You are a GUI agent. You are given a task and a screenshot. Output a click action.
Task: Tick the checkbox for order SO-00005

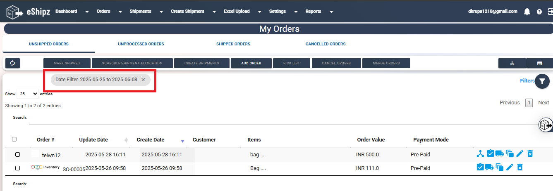point(17,168)
